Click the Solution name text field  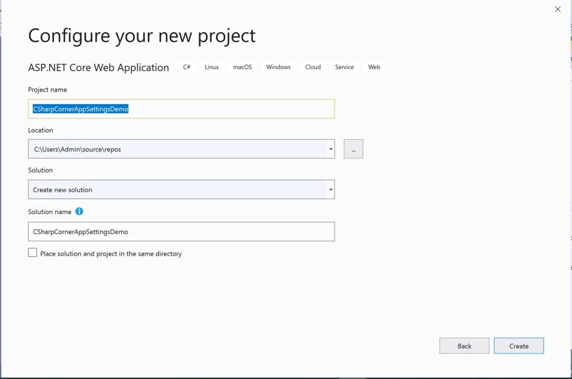click(x=181, y=231)
